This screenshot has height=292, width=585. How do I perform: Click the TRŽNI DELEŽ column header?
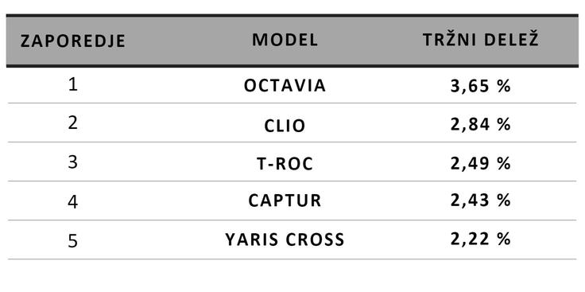pos(481,40)
